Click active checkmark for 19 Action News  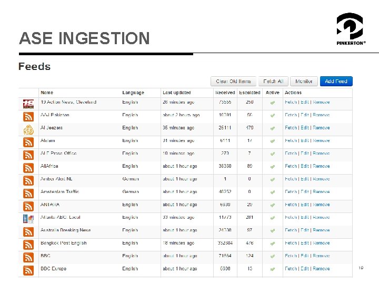(273, 103)
